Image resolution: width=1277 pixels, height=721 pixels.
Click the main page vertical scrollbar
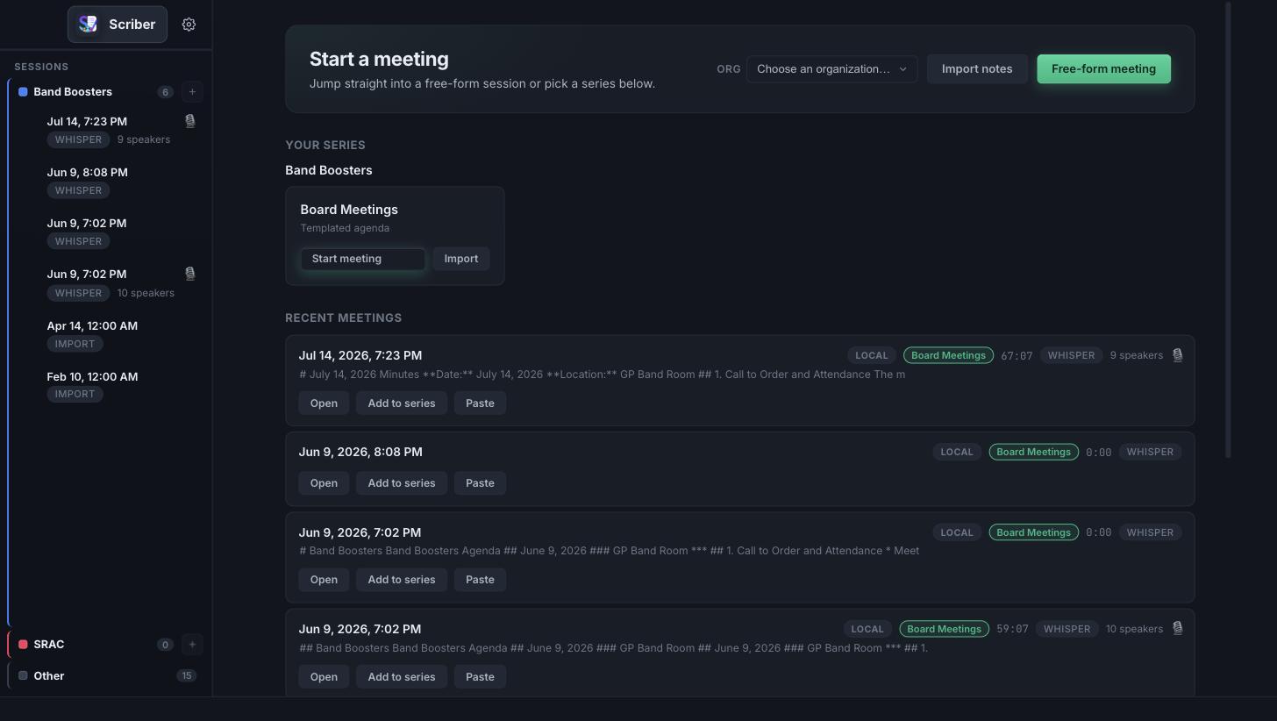coord(1228,230)
